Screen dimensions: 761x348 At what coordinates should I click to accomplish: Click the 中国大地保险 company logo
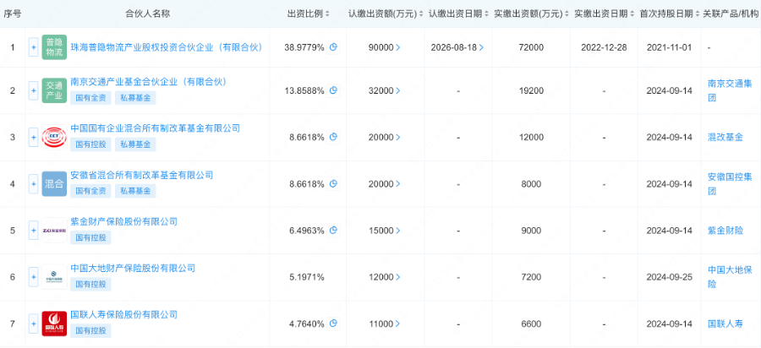click(54, 277)
